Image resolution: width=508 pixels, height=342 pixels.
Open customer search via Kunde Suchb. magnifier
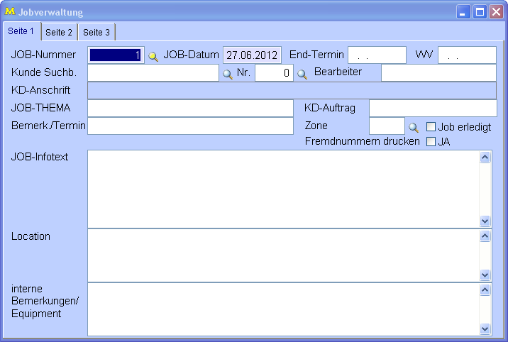(x=228, y=74)
